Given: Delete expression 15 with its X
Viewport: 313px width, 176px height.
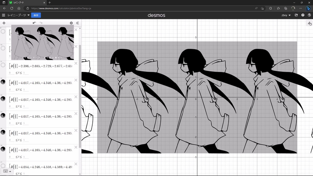Looking at the screenshot, I should (76, 130).
